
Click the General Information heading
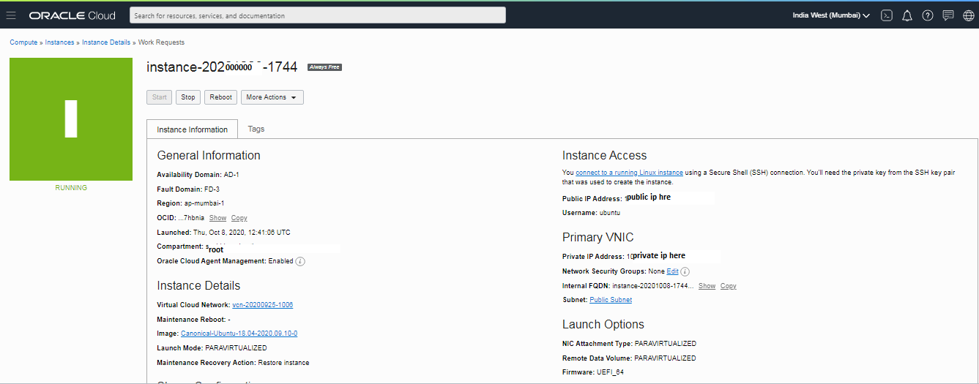[x=209, y=155]
